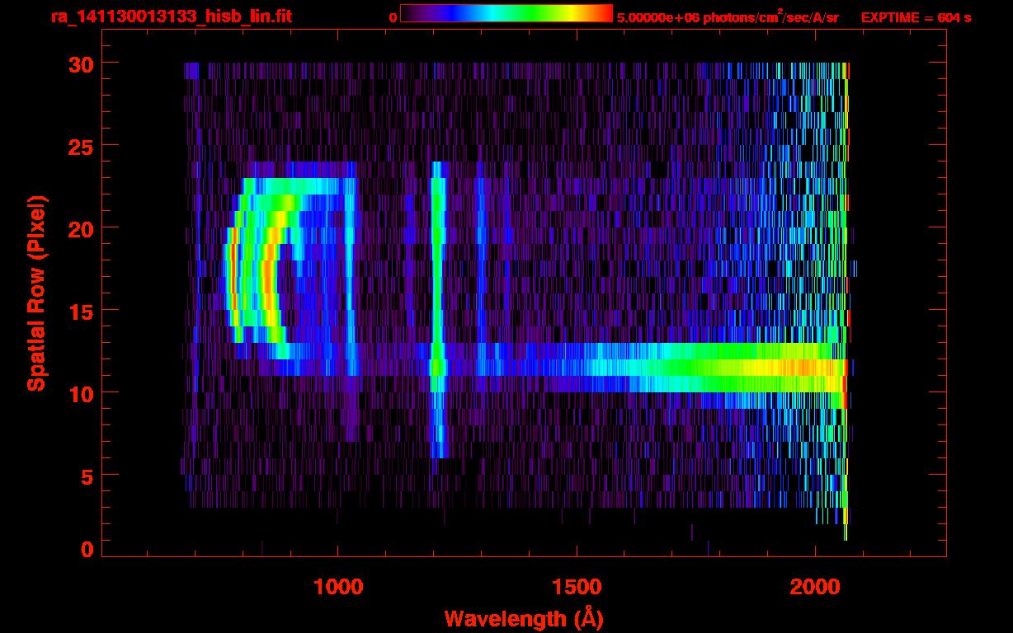Click the rainbow color bar legend
This screenshot has width=1013, height=633.
pos(506,13)
